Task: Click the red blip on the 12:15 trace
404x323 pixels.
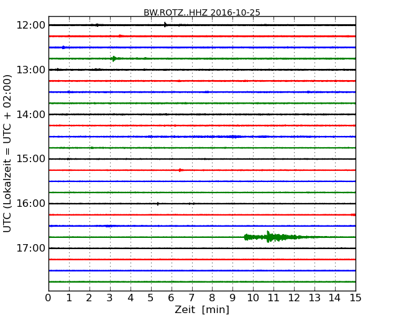Action: tap(121, 36)
